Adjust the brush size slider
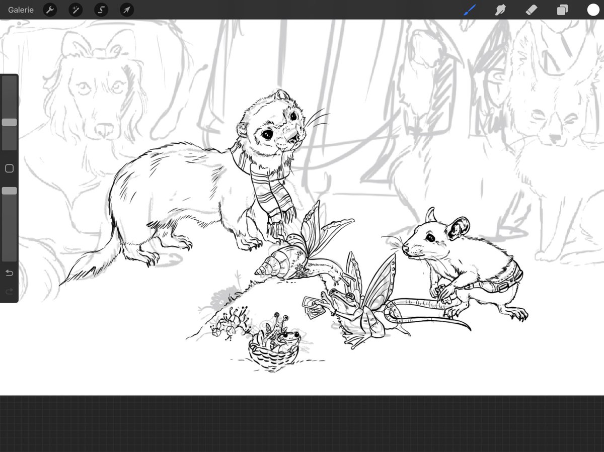The image size is (604, 452). pyautogui.click(x=9, y=122)
